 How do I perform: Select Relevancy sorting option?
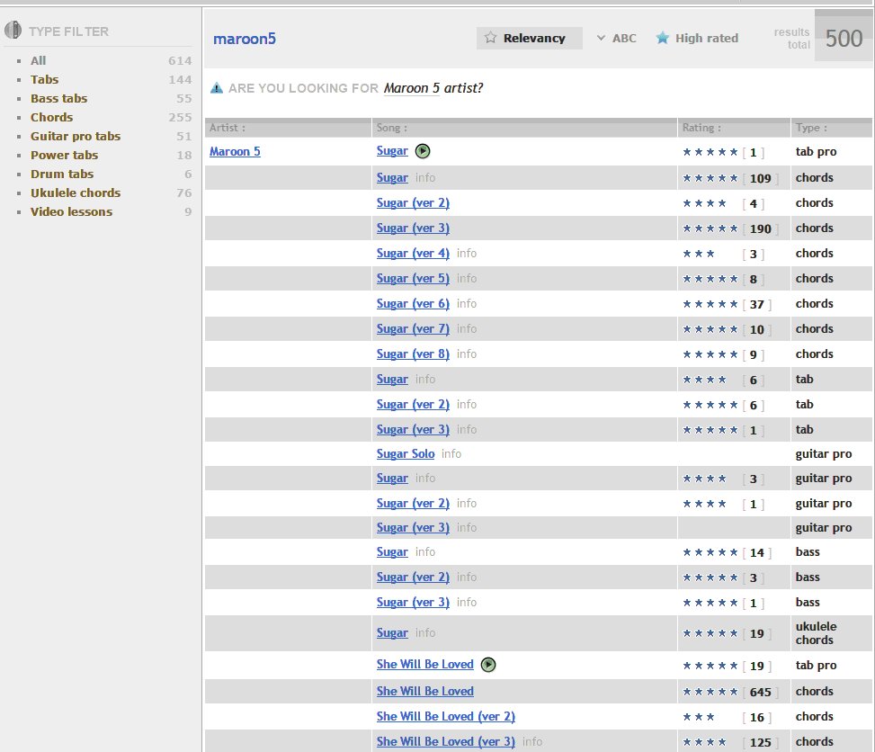pyautogui.click(x=534, y=38)
